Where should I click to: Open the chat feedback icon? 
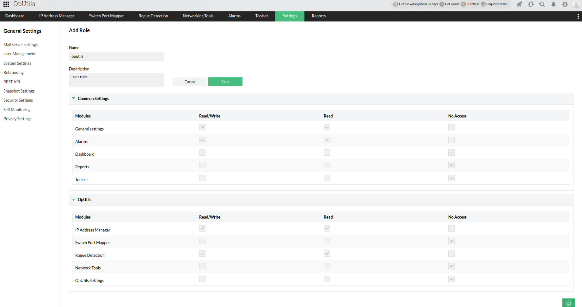tap(568, 303)
